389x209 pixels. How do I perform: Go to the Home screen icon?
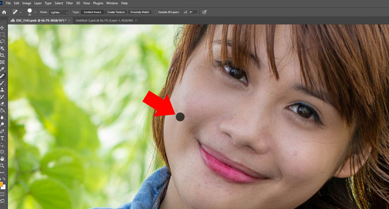coord(4,12)
